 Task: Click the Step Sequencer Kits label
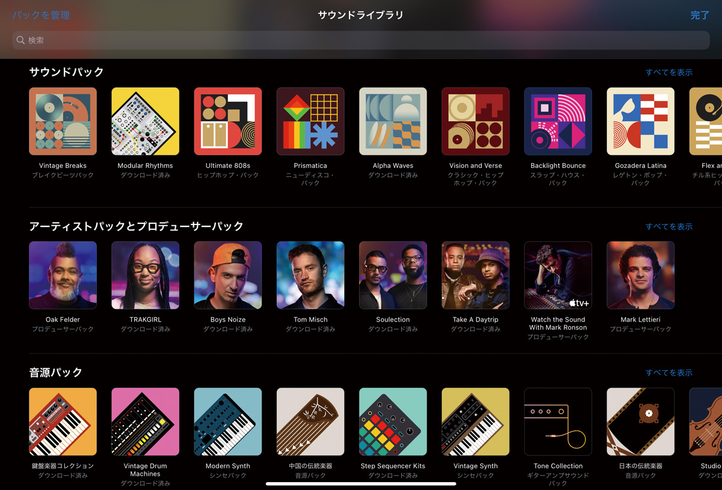click(x=393, y=466)
